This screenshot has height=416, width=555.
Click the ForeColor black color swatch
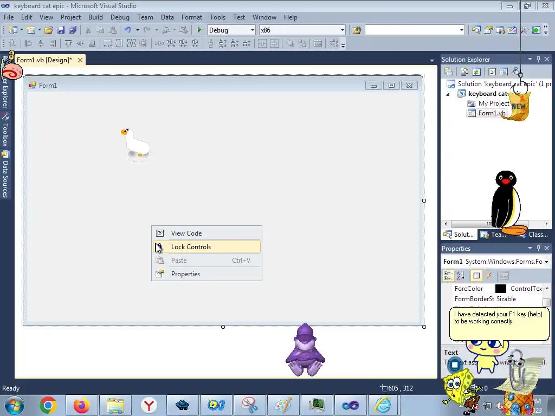coord(500,289)
